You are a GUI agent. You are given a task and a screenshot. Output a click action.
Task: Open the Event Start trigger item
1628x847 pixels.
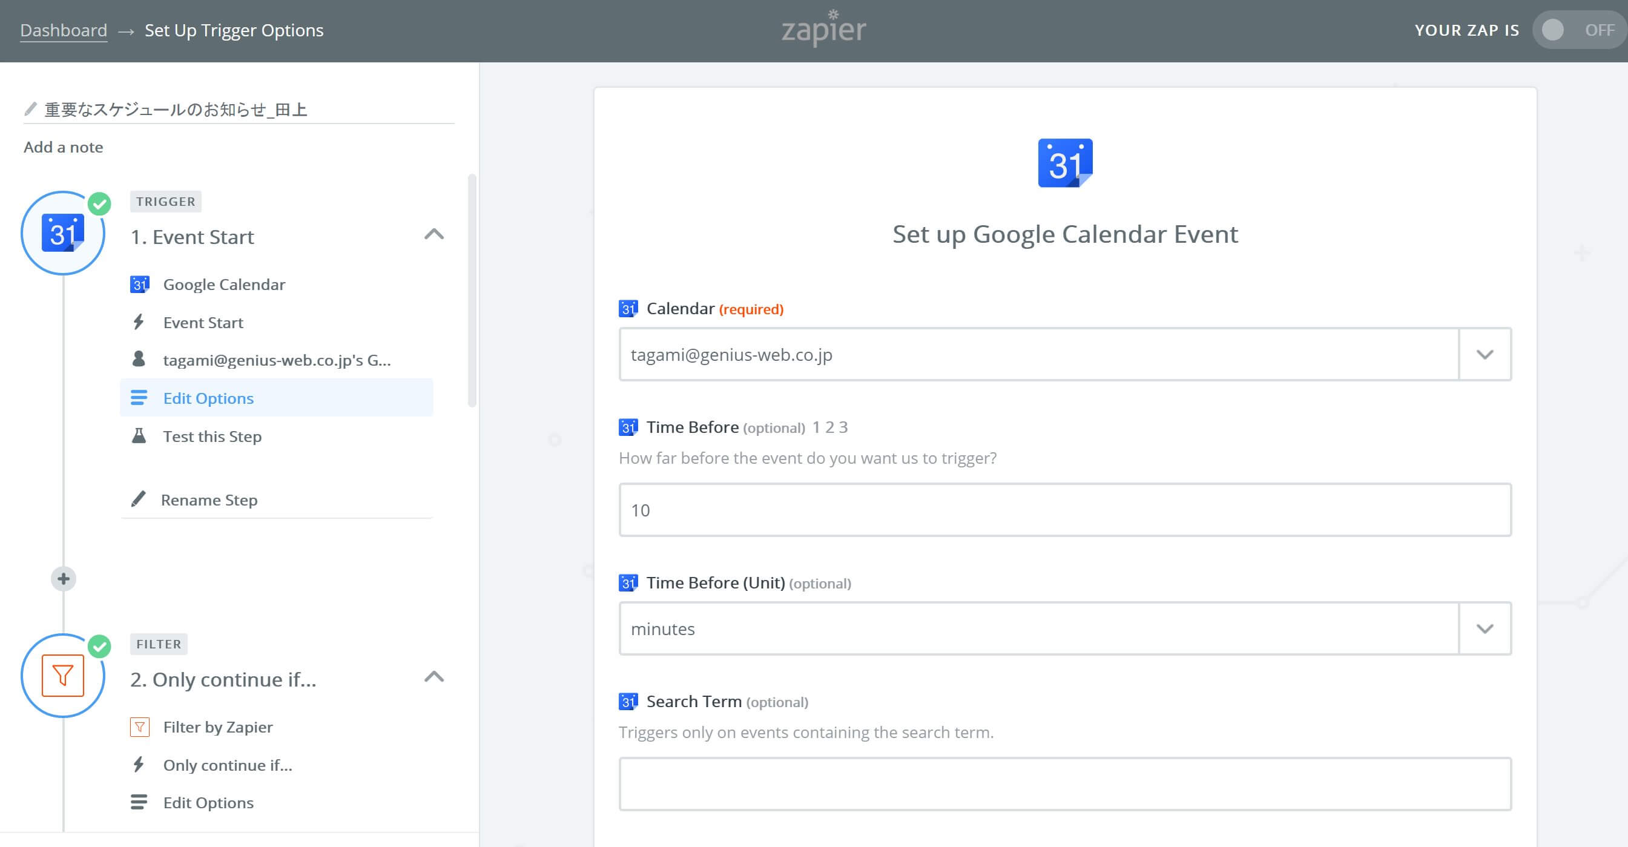click(x=203, y=322)
